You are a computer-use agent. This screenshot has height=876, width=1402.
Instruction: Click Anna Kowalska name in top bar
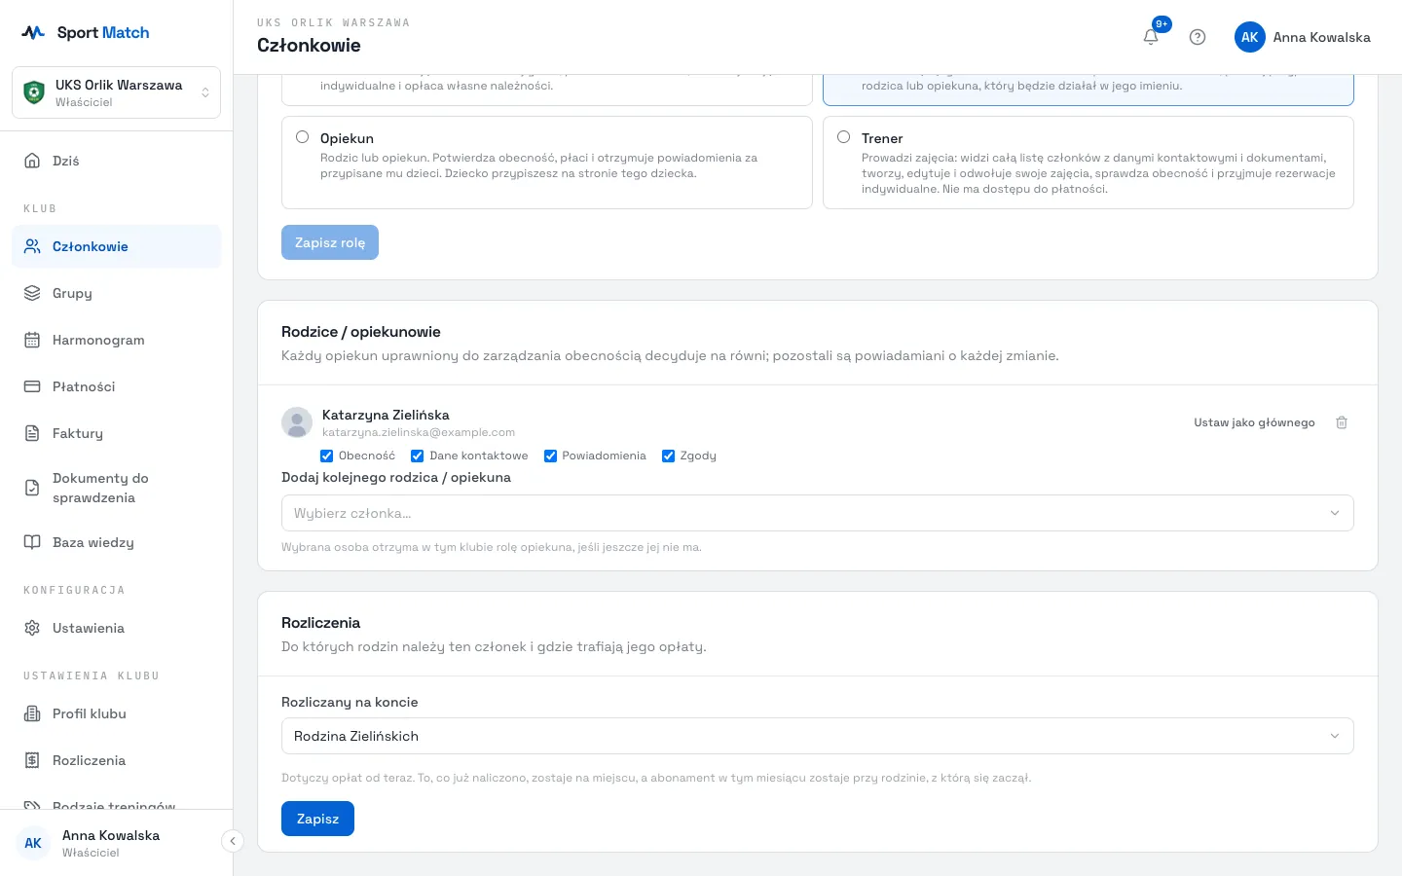tap(1321, 37)
